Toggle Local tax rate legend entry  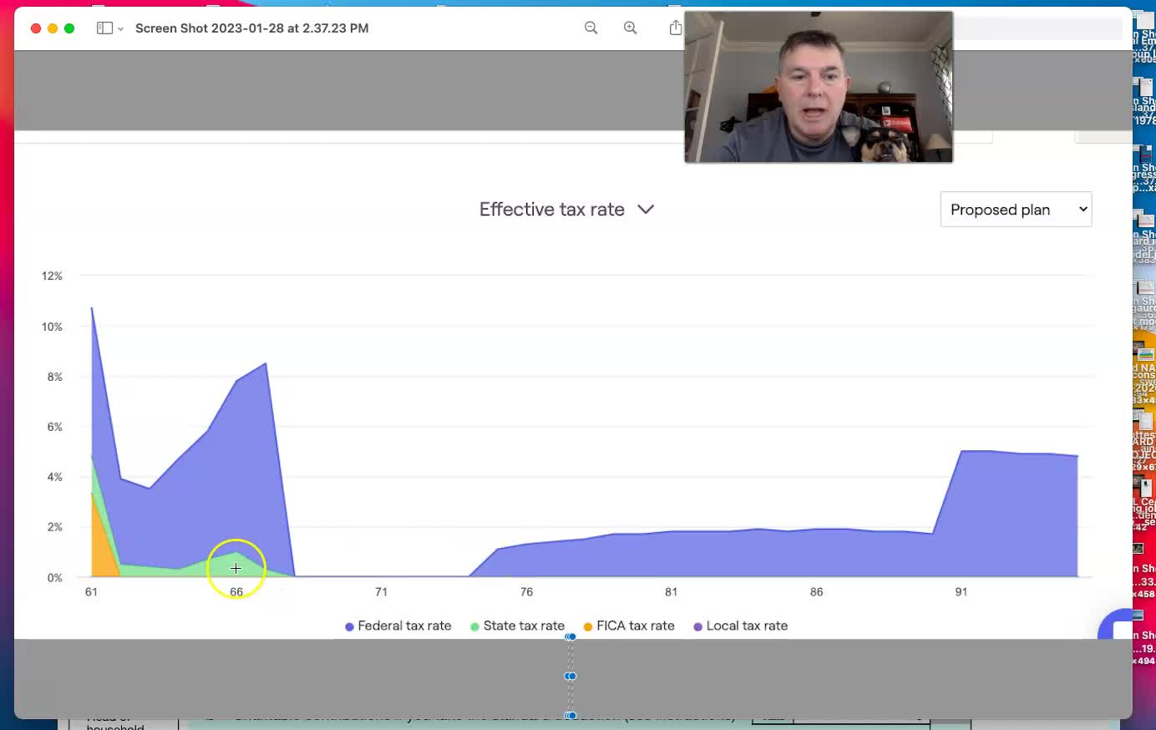click(x=741, y=626)
